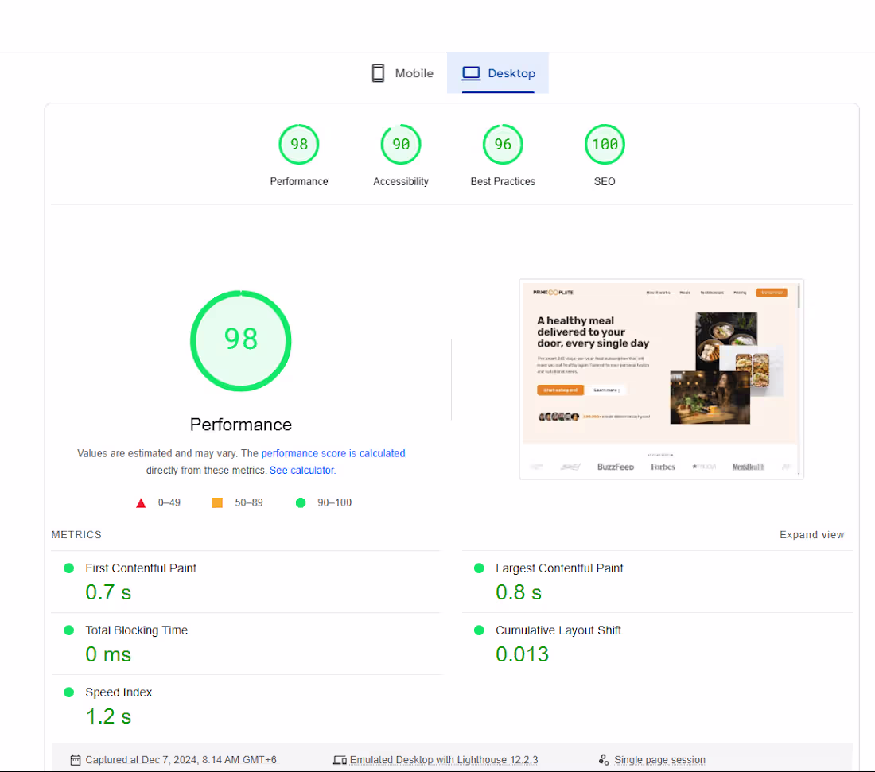Viewport: 875px width, 772px height.
Task: Click the large Performance 98 gauge
Action: [241, 340]
